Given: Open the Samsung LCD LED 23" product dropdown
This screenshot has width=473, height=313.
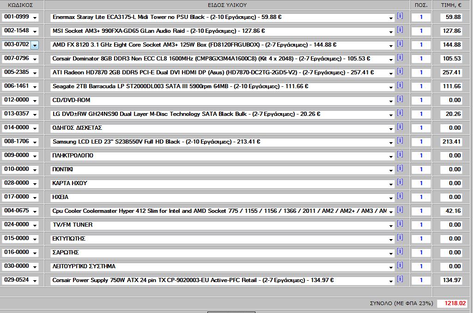Looking at the screenshot, I should pos(391,143).
